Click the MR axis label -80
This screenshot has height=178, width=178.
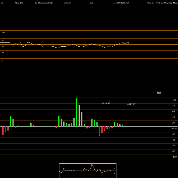tap(174, 151)
